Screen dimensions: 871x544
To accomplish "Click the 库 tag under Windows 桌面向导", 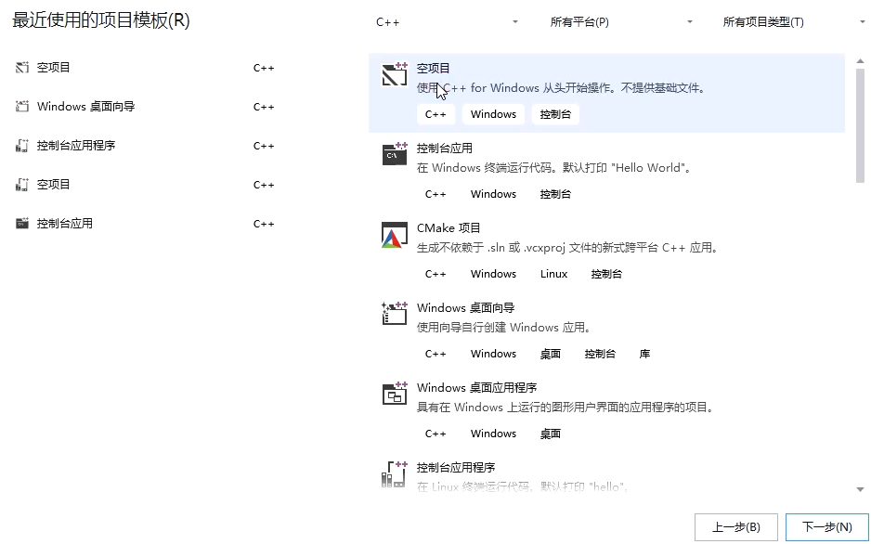I will pyautogui.click(x=644, y=354).
